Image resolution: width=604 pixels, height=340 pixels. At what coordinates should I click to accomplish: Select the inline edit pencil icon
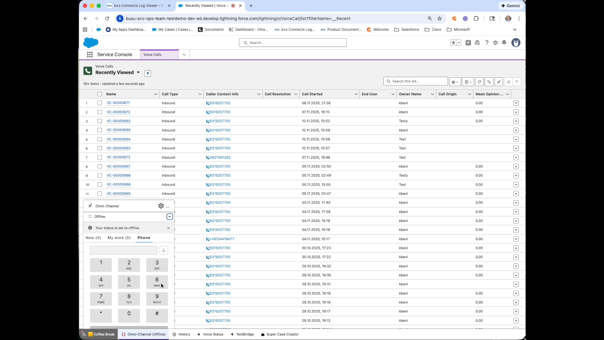(x=499, y=82)
